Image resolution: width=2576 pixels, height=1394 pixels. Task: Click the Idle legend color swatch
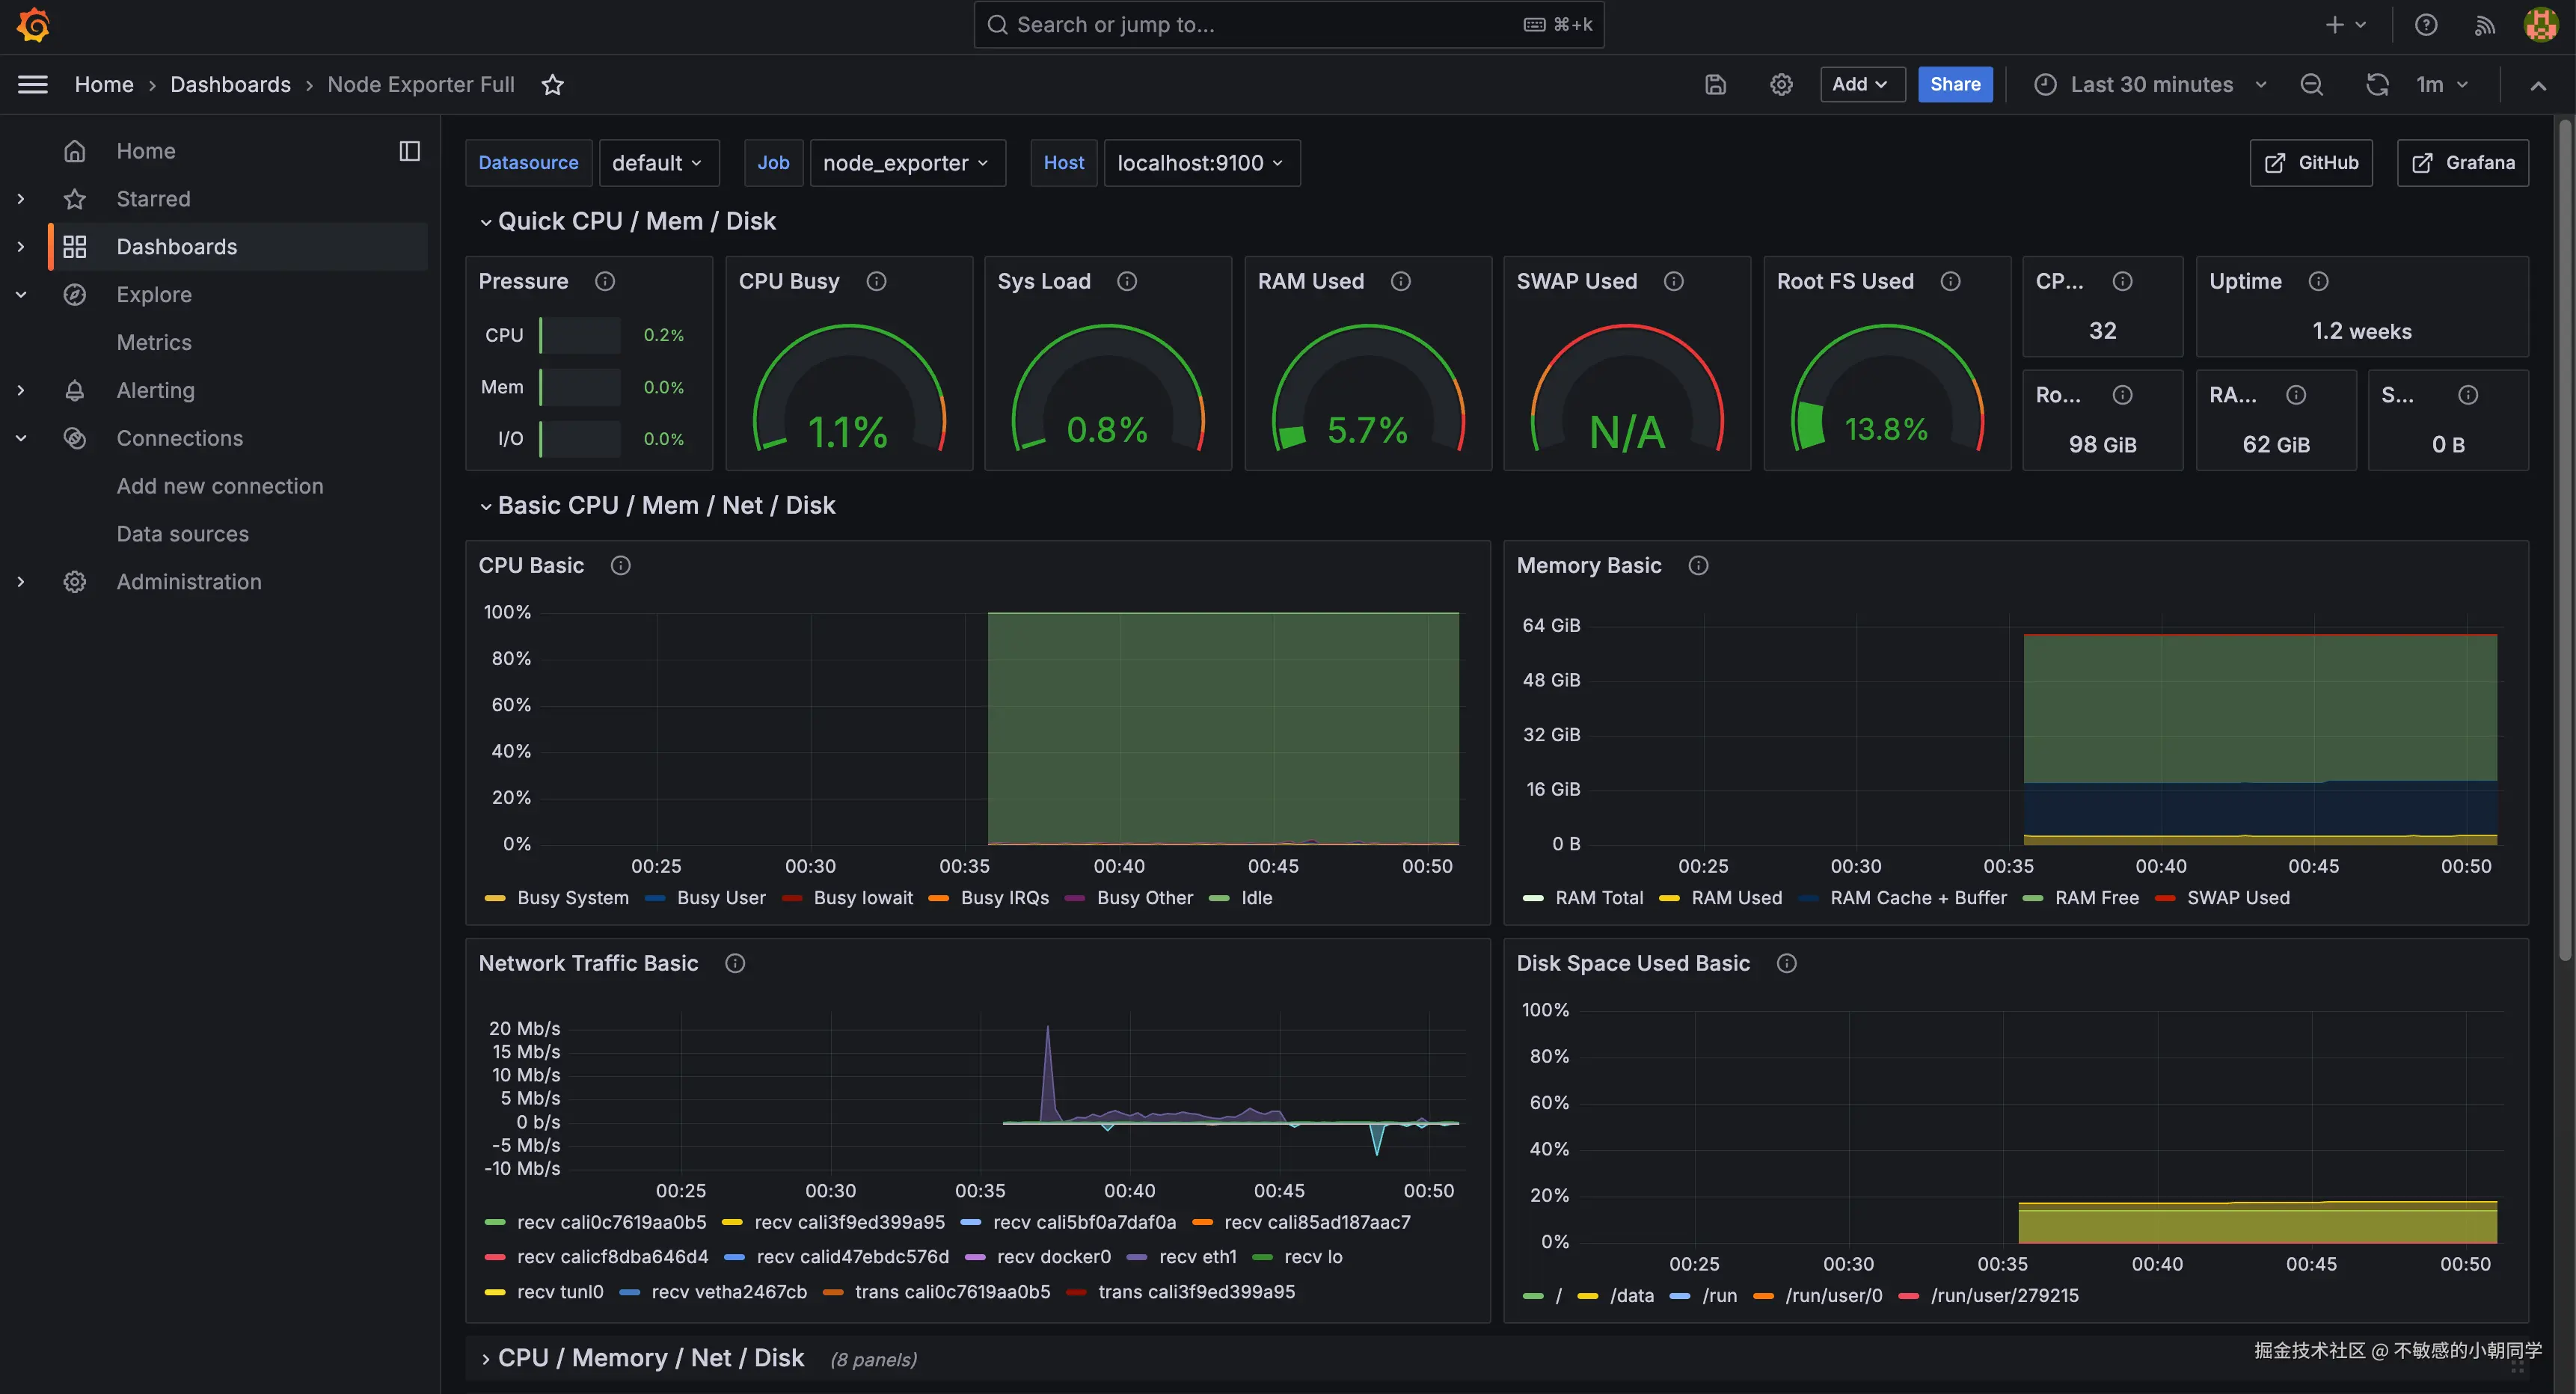click(x=1219, y=898)
